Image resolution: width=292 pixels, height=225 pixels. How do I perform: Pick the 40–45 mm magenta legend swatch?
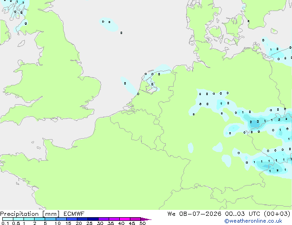click(125, 219)
